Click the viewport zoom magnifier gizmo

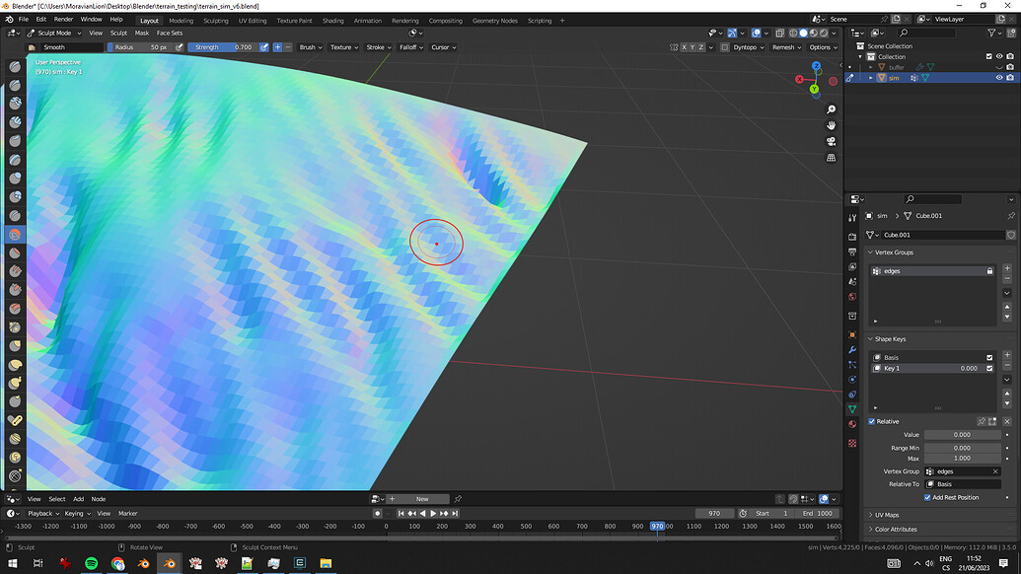tap(831, 110)
